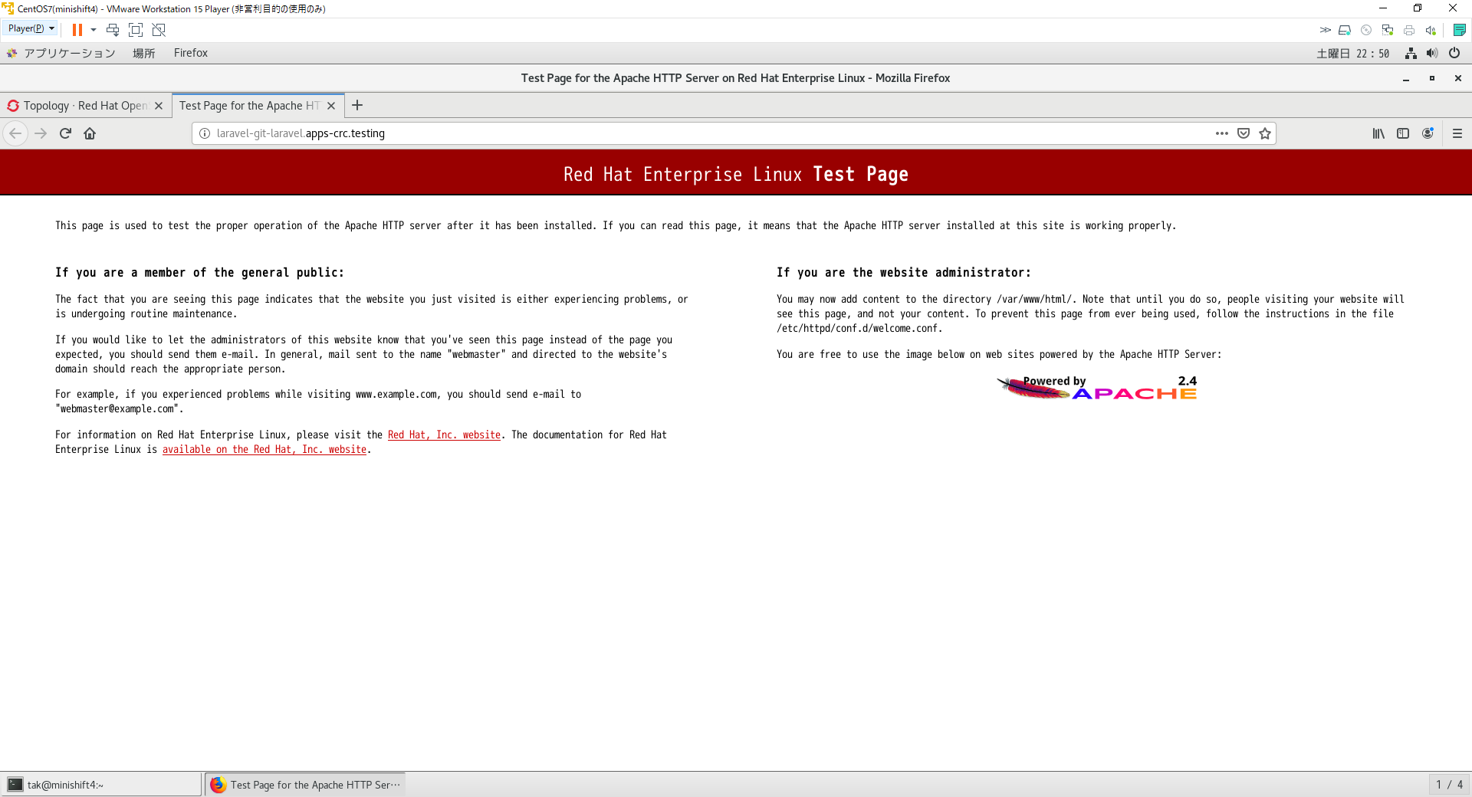This screenshot has width=1472, height=797.
Task: Close the Firefox window
Action: pos(1458,78)
